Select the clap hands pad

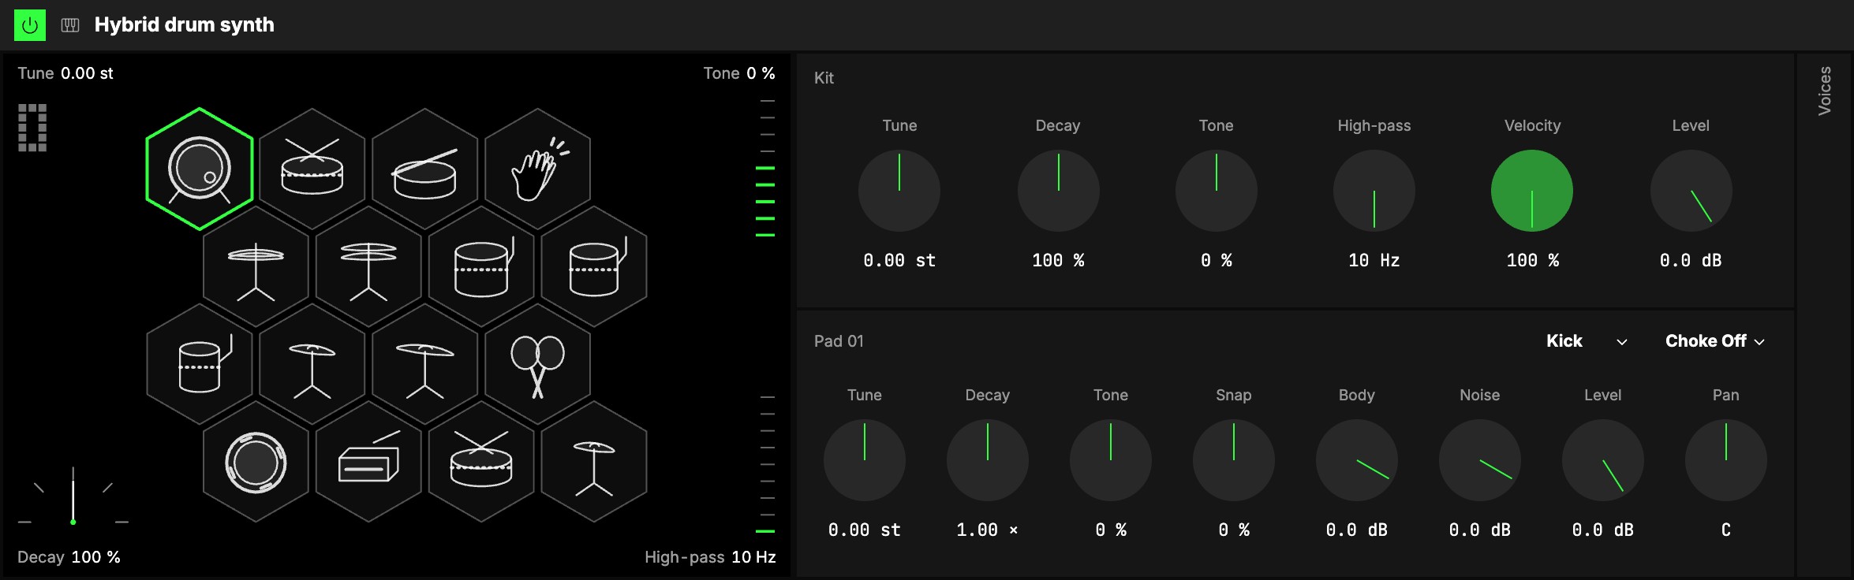click(x=538, y=169)
